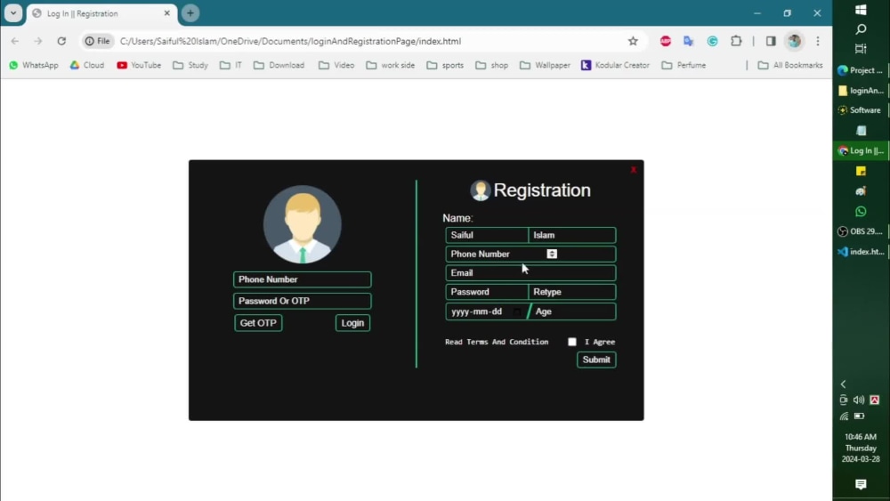Open the WhatsApp bookmark
890x501 pixels.
coord(34,65)
